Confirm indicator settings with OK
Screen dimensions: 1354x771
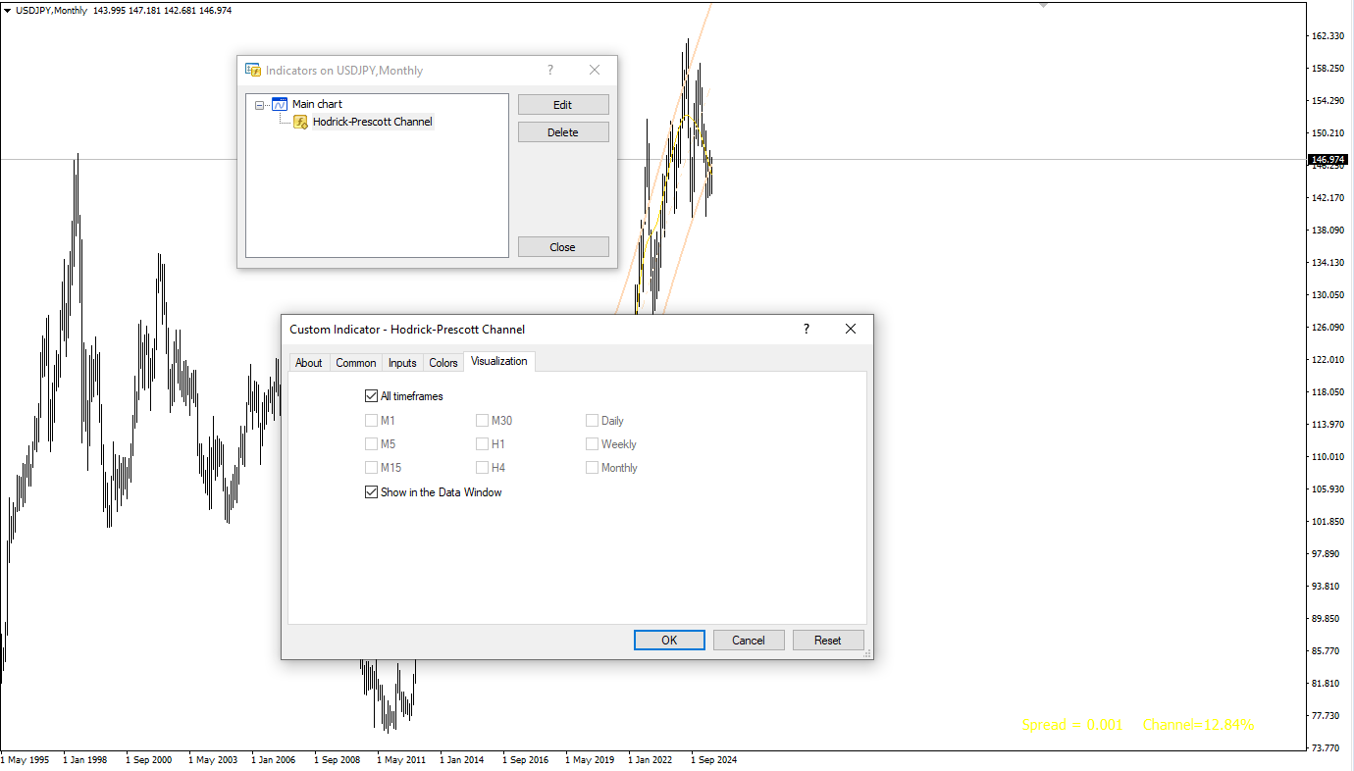pyautogui.click(x=669, y=641)
